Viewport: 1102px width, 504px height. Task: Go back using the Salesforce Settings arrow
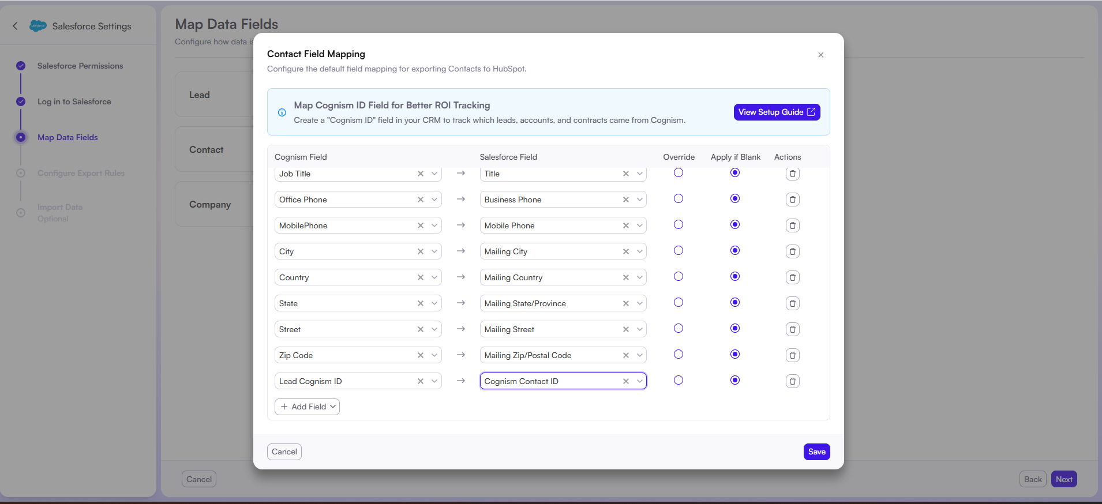coord(16,26)
